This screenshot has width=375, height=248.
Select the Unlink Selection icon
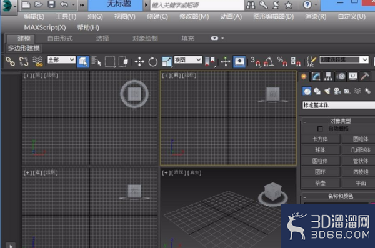(24, 61)
